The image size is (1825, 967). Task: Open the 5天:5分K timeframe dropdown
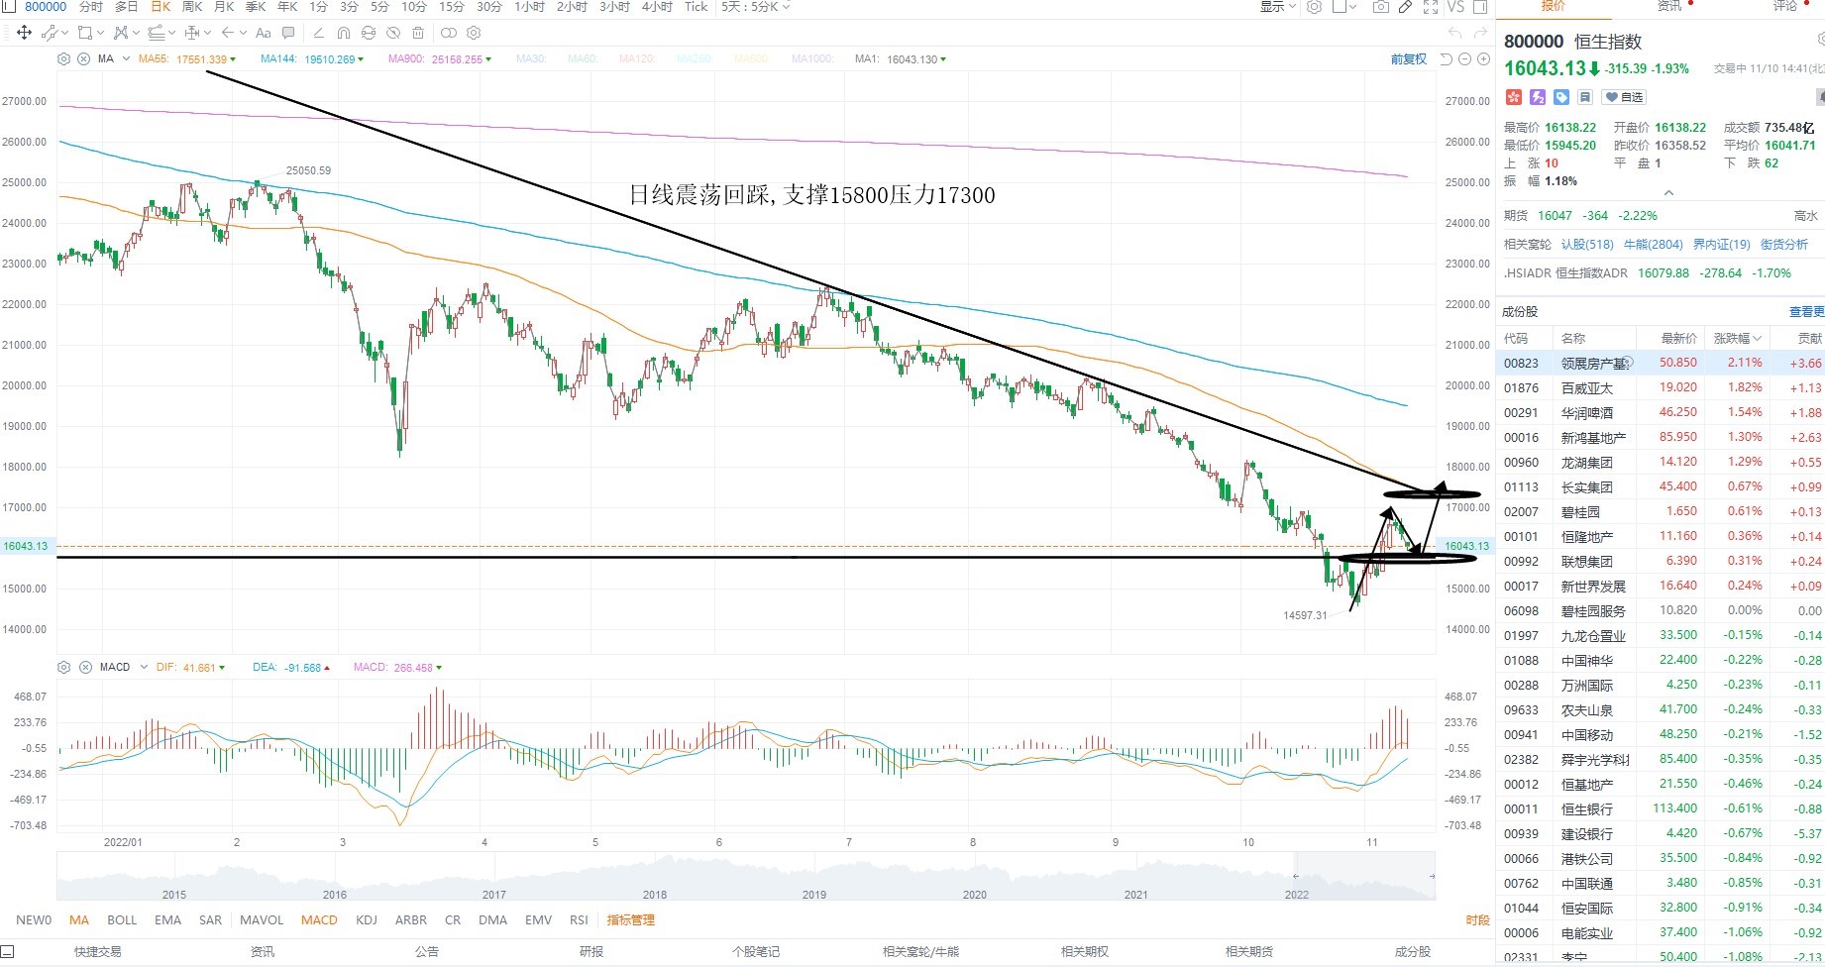coord(756,7)
